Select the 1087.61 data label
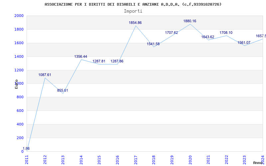 pyautogui.click(x=45, y=75)
